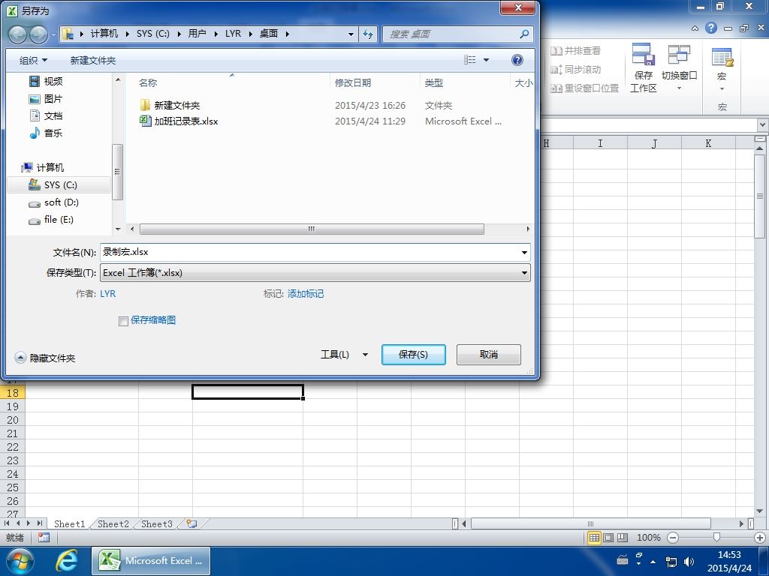Viewport: 769px width, 576px height.
Task: Sort by 修改日期 column header
Action: [353, 82]
